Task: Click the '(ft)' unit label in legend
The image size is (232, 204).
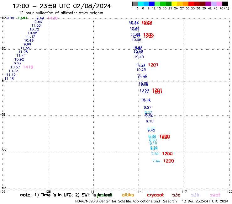Action: click(227, 8)
